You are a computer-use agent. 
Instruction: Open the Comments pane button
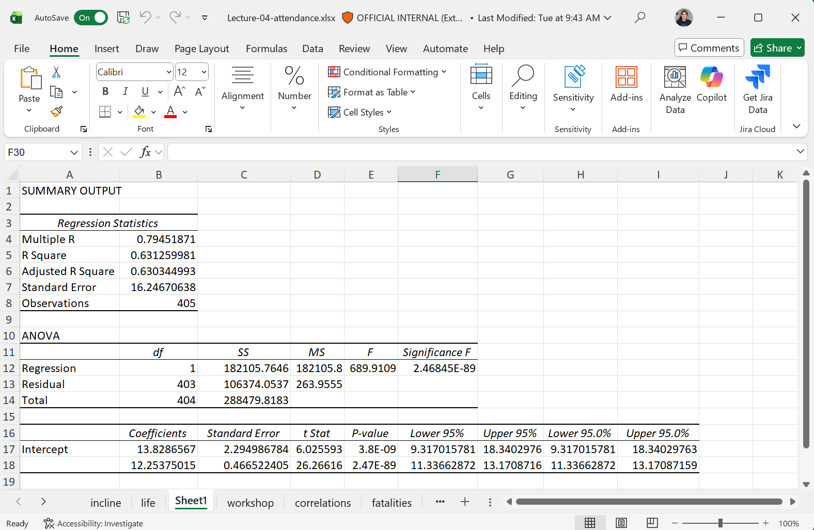coord(709,48)
